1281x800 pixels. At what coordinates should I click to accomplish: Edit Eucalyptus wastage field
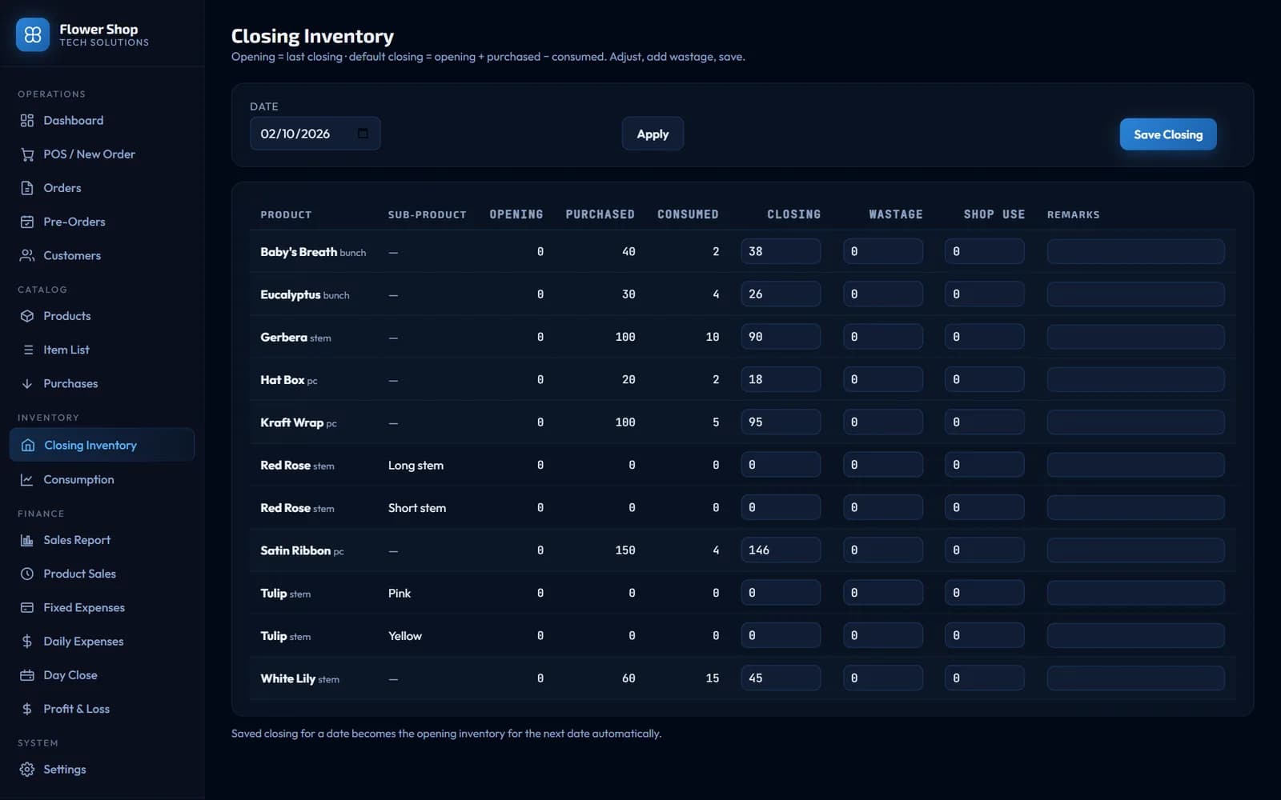(x=883, y=294)
